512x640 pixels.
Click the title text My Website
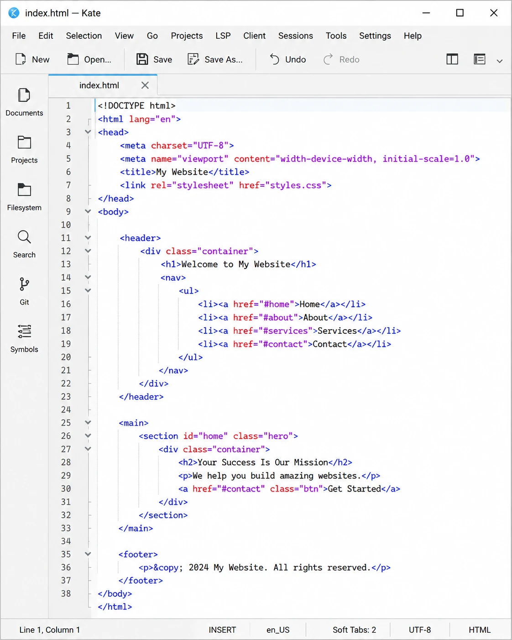[x=182, y=172]
